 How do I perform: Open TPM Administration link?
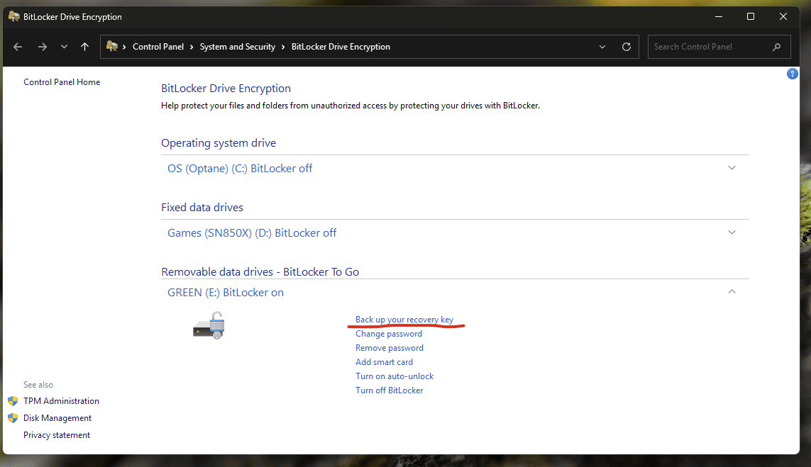(61, 401)
